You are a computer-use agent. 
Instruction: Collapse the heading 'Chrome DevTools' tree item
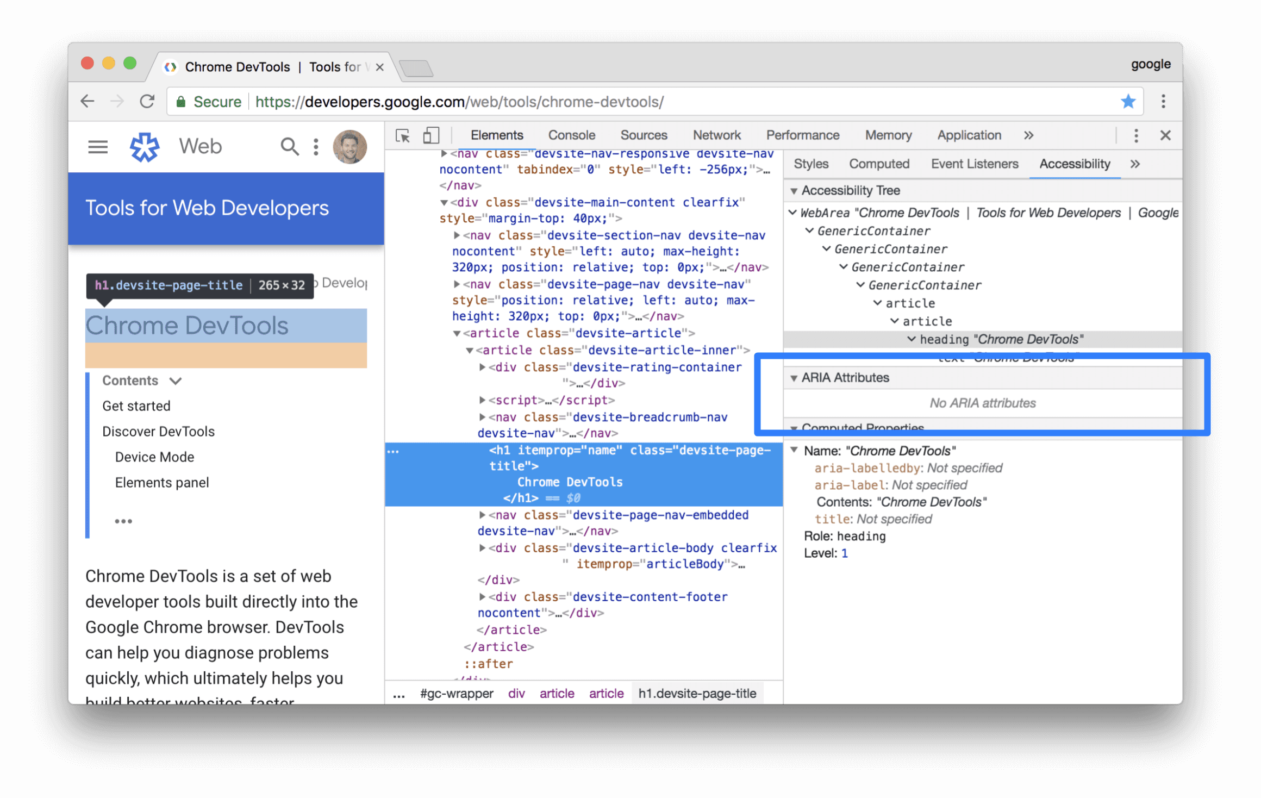point(909,339)
